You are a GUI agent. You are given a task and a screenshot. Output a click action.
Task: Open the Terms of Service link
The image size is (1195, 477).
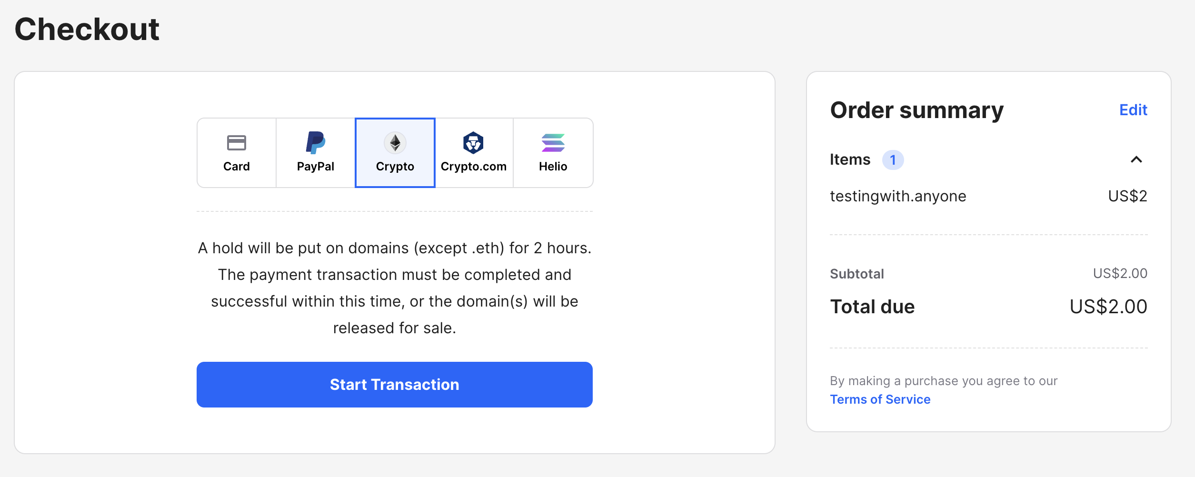tap(880, 399)
